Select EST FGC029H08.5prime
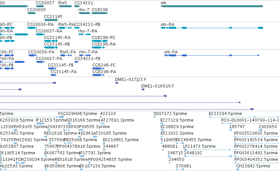 [78, 114]
